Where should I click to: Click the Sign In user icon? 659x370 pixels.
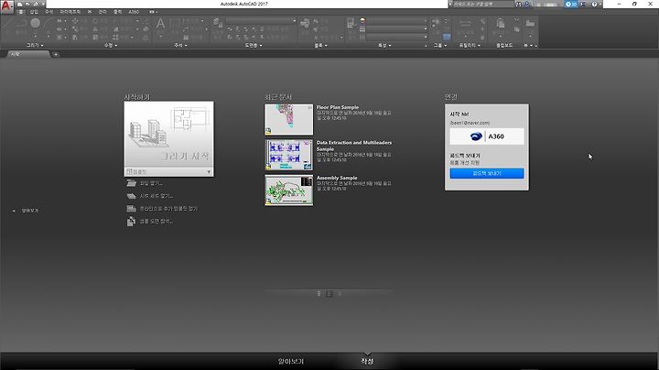[x=526, y=4]
